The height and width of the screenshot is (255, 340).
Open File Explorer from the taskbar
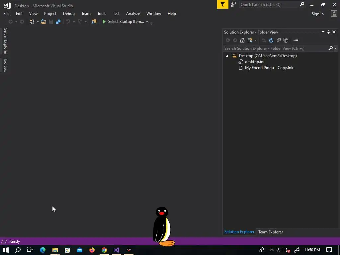55,250
